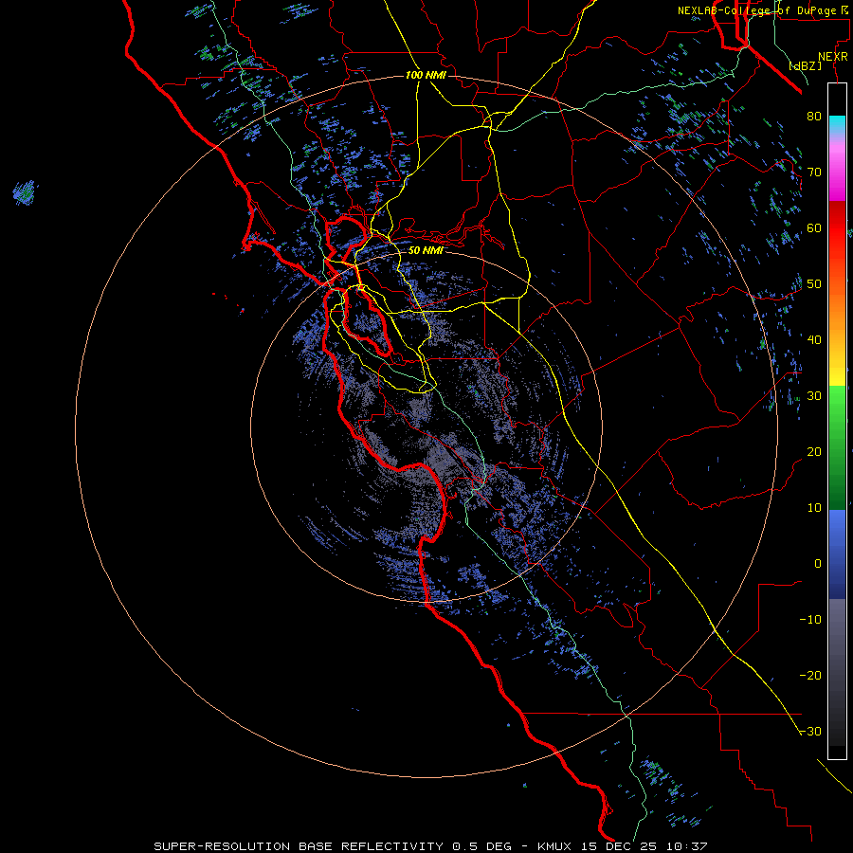
Task: Click the 40 value on the dBZ scale
Action: click(x=814, y=339)
